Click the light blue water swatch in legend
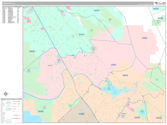Screen dimensions: 167x125 tap(8, 107)
